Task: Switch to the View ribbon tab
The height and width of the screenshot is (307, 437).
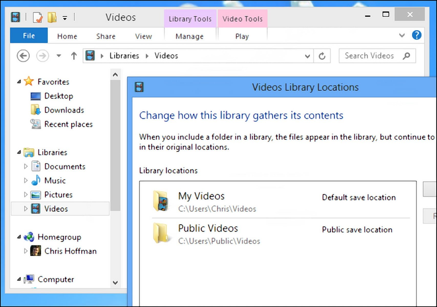Action: click(143, 36)
